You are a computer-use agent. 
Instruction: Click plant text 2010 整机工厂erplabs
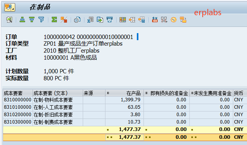pyautogui.click(x=71, y=51)
